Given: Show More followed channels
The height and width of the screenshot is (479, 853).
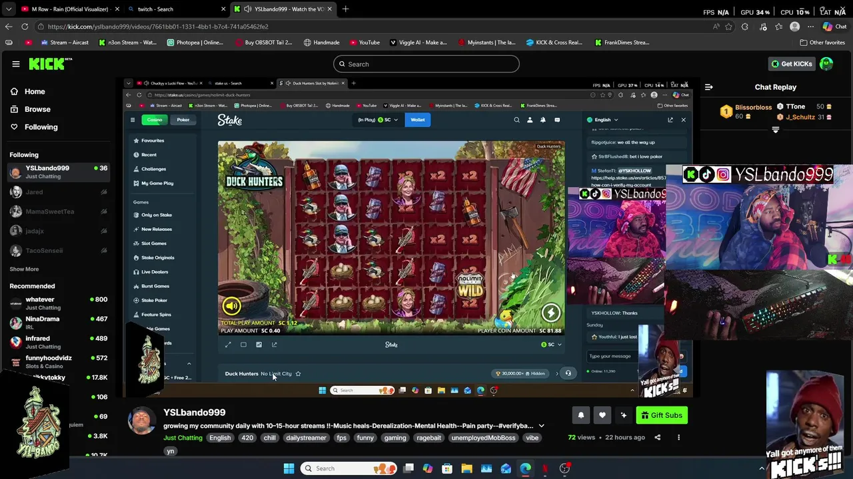Looking at the screenshot, I should (x=24, y=269).
